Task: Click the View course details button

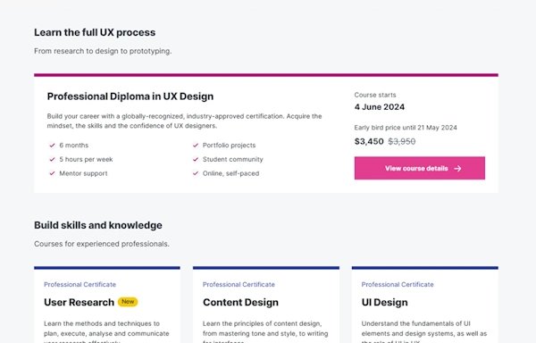Action: tap(420, 168)
